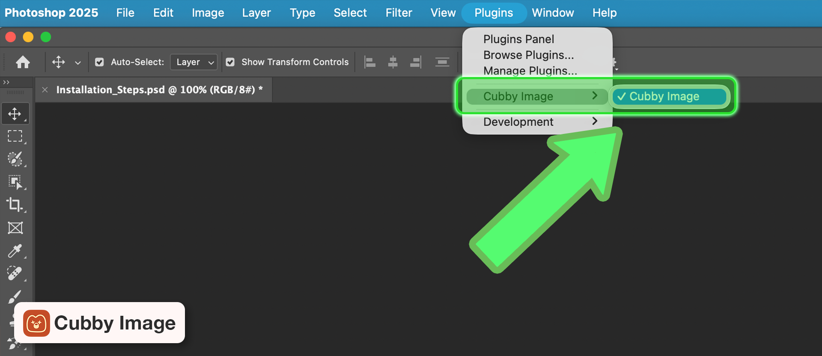Screen dimensions: 822x356
Task: Select the Brush tool
Action: (x=15, y=297)
